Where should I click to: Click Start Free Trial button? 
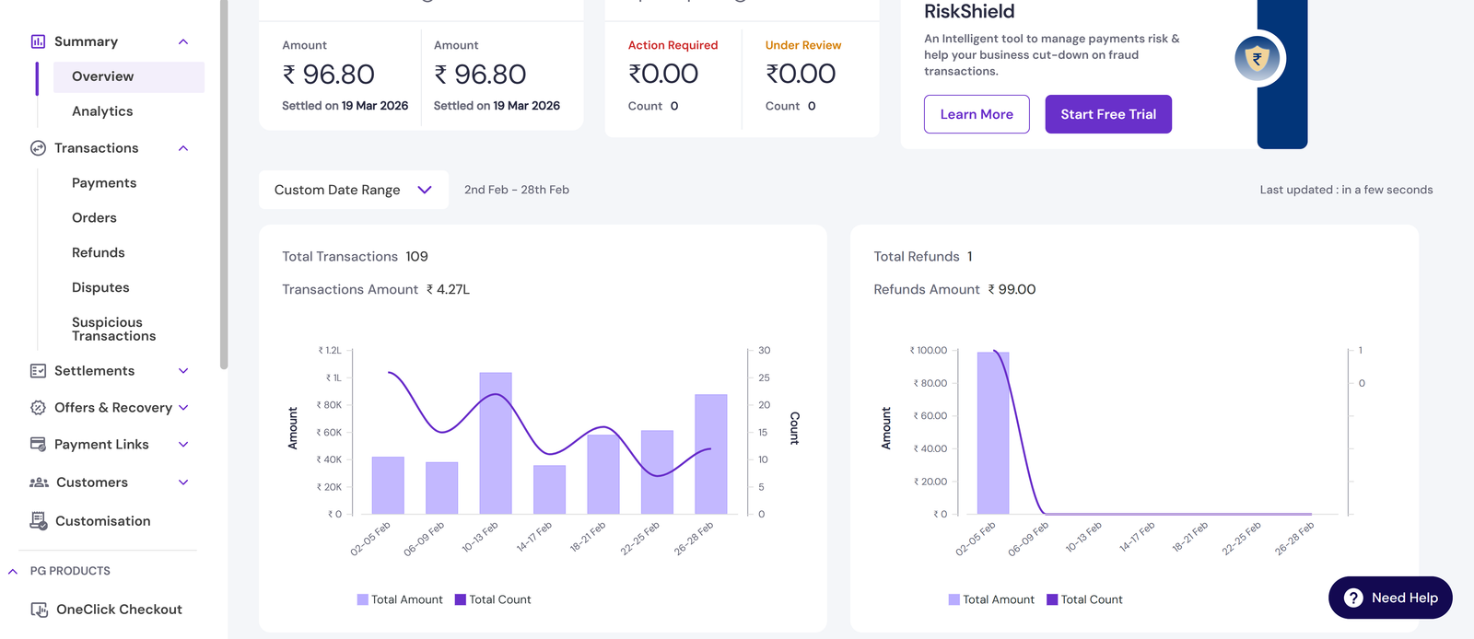tap(1108, 114)
